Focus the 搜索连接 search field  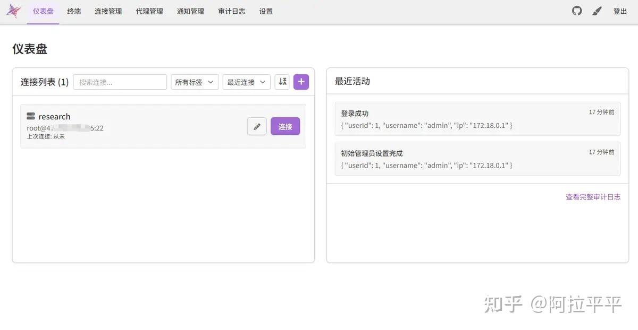tap(120, 82)
